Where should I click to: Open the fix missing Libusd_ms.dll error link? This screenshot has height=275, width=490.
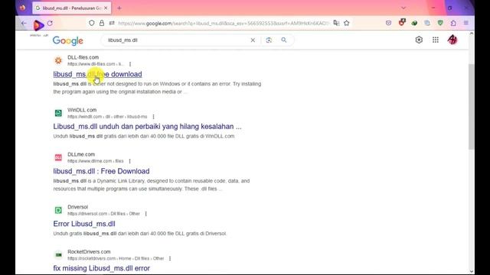102,268
